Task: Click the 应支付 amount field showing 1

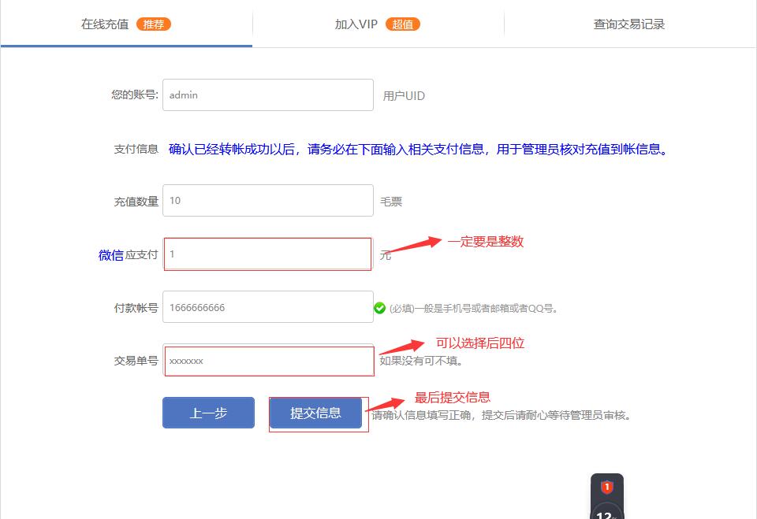Action: [268, 254]
